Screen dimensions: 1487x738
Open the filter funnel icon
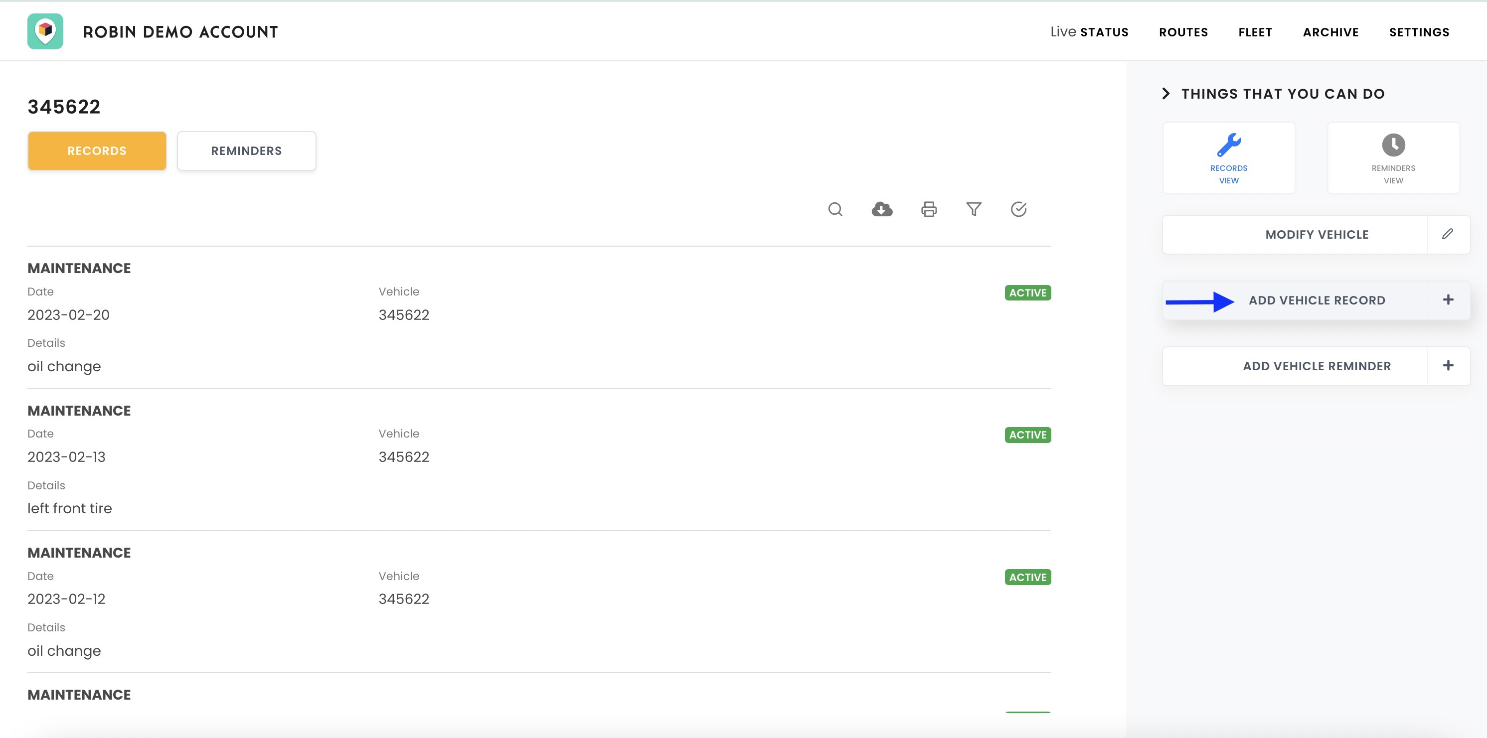point(974,209)
